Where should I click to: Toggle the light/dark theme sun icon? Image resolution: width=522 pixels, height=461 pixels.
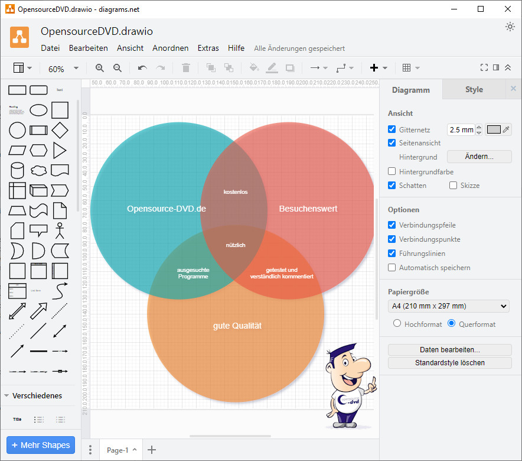510,27
